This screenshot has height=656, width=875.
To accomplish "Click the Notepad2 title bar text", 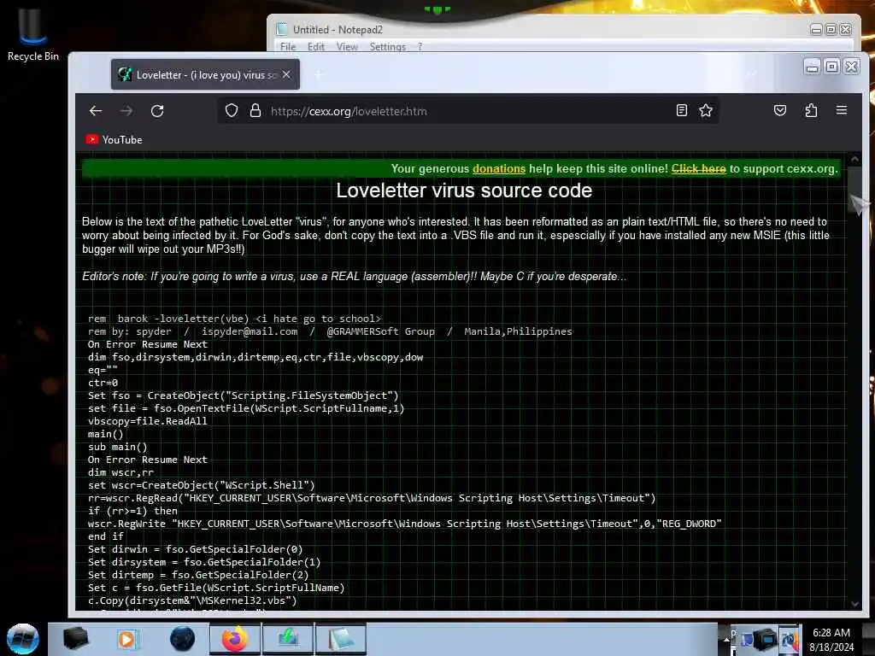I will pos(338,30).
